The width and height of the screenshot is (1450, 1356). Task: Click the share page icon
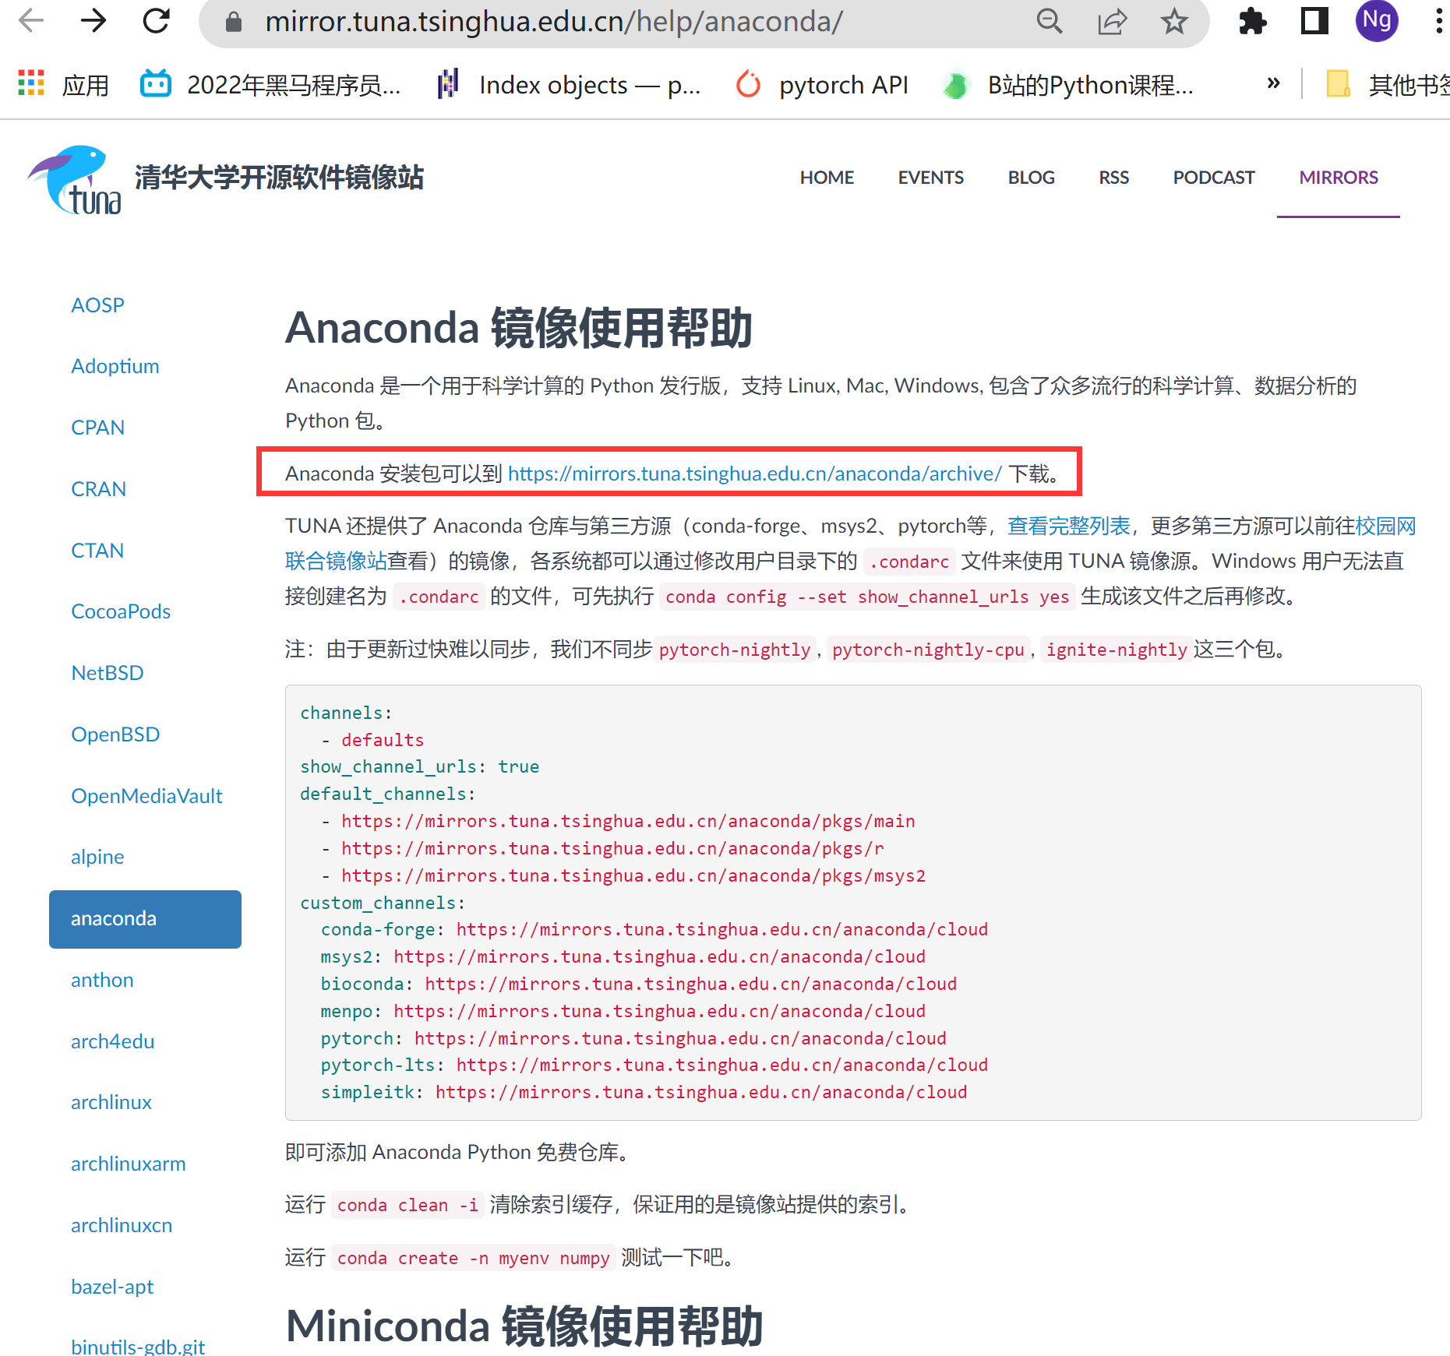[1112, 21]
